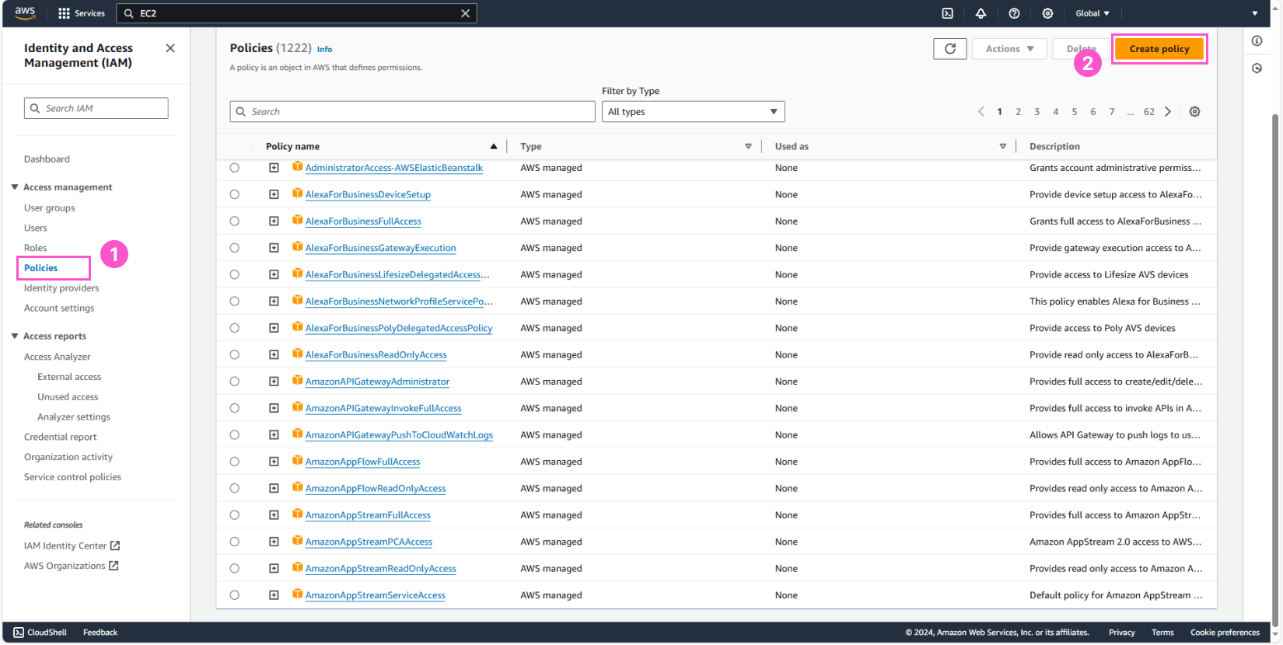Click the AWS logo home icon
The height and width of the screenshot is (645, 1283).
[x=25, y=12]
